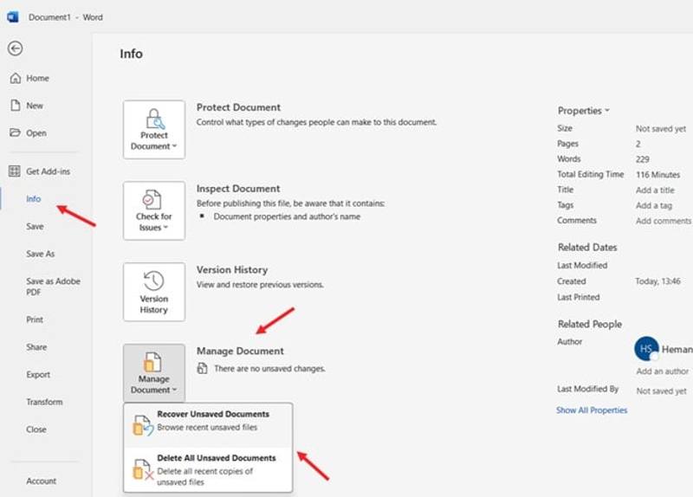Click the 'Last Modified By' label

587,389
